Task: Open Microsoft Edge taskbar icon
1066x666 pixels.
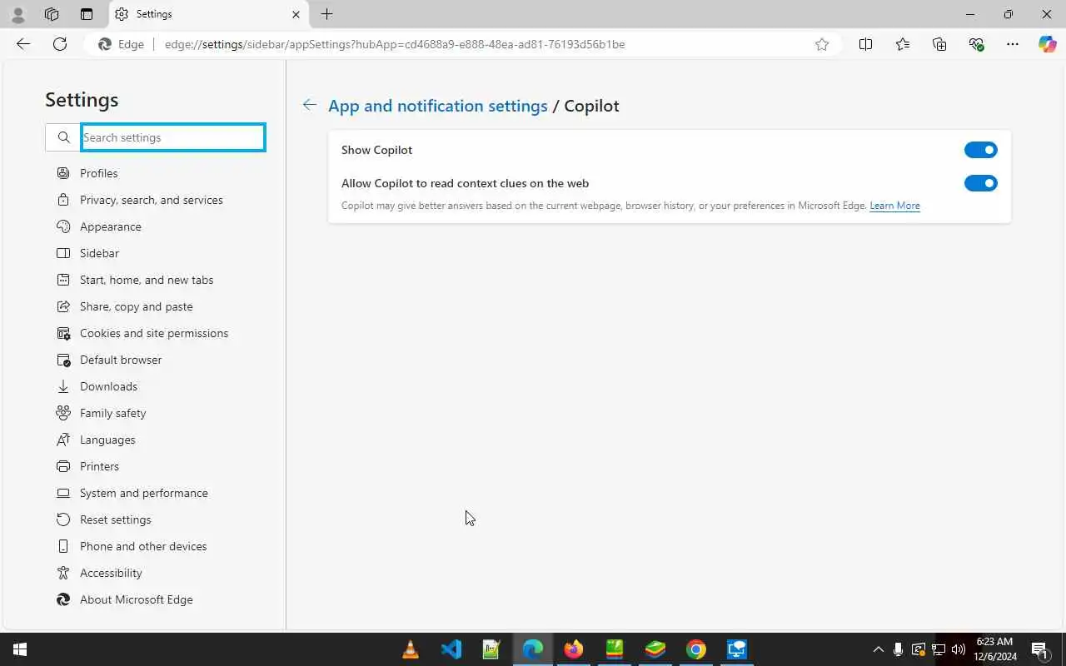Action: click(533, 649)
